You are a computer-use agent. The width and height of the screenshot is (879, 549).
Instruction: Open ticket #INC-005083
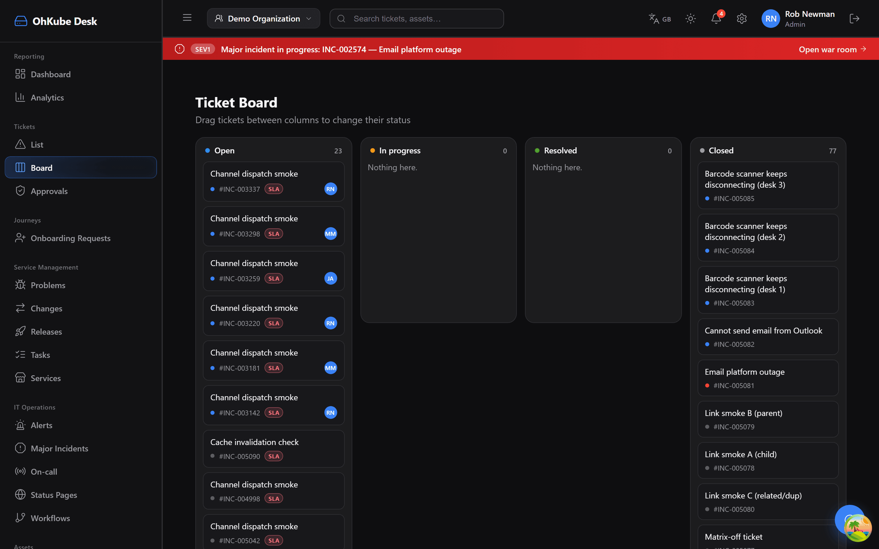[768, 290]
